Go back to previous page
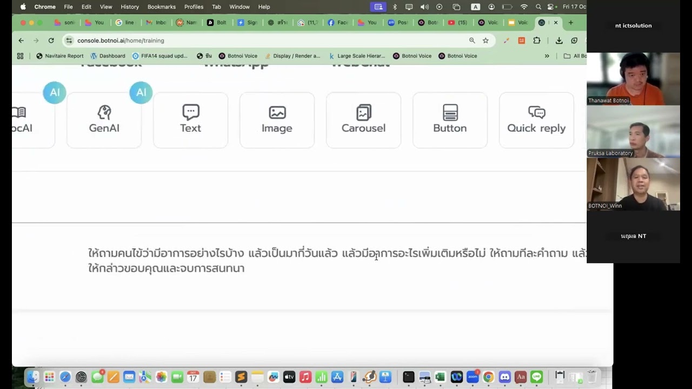 coord(21,41)
